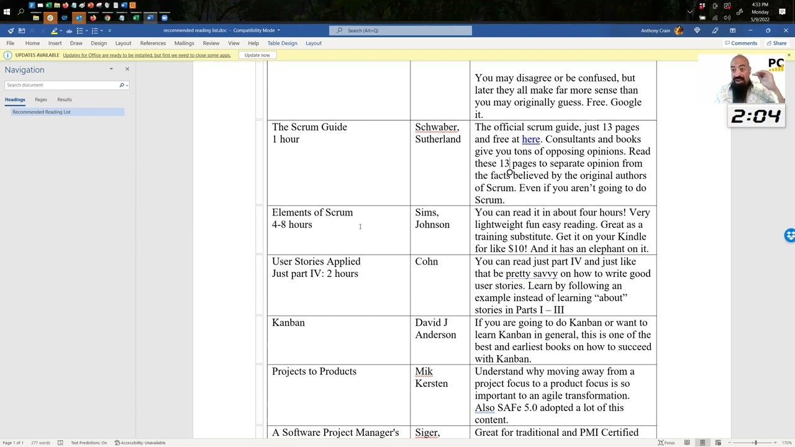Image resolution: width=795 pixels, height=447 pixels.
Task: Toggle Text Predictions: On in status bar
Action: [89, 443]
